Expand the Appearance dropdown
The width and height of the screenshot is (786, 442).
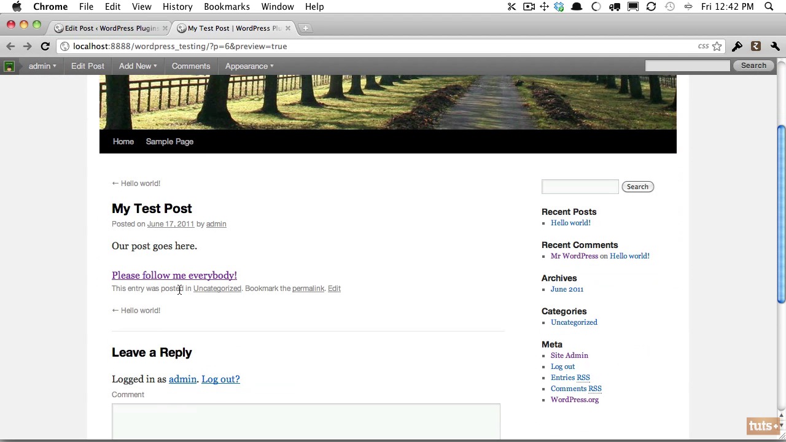249,66
